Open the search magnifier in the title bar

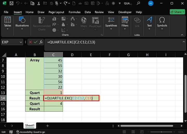click(138, 3)
